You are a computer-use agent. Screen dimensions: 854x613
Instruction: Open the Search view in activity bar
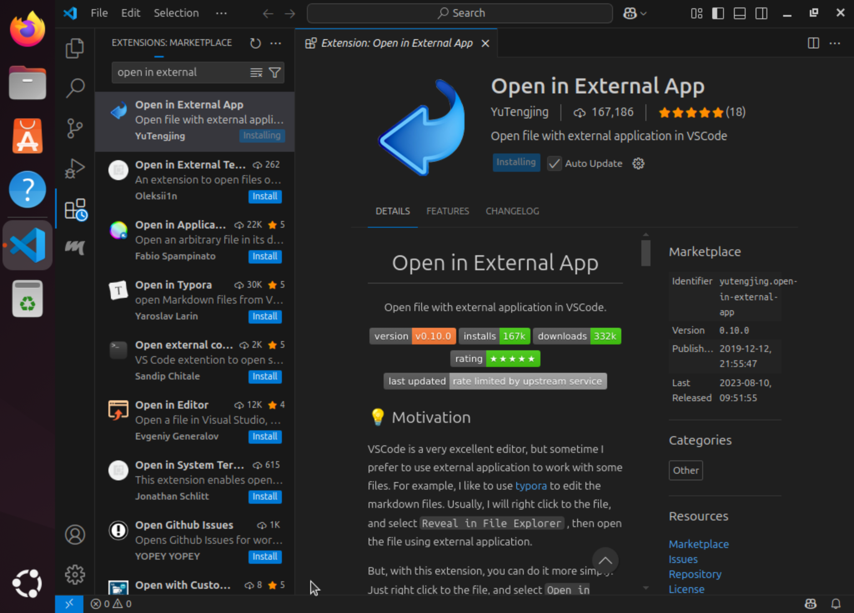click(x=75, y=88)
